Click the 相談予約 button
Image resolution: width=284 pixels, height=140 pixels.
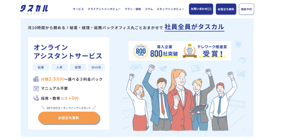point(246,9)
